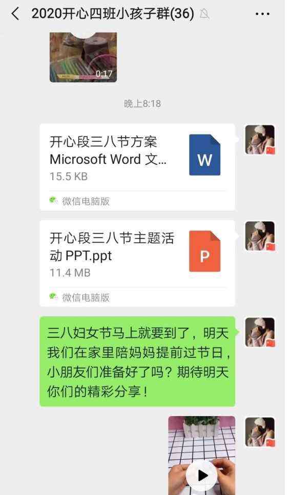Tap sender avatar beside the PPT file
The width and height of the screenshot is (291, 495).
(260, 236)
